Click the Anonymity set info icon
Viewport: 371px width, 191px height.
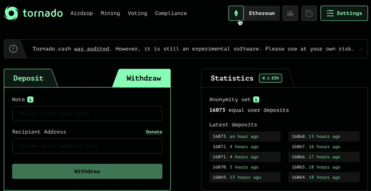[256, 99]
